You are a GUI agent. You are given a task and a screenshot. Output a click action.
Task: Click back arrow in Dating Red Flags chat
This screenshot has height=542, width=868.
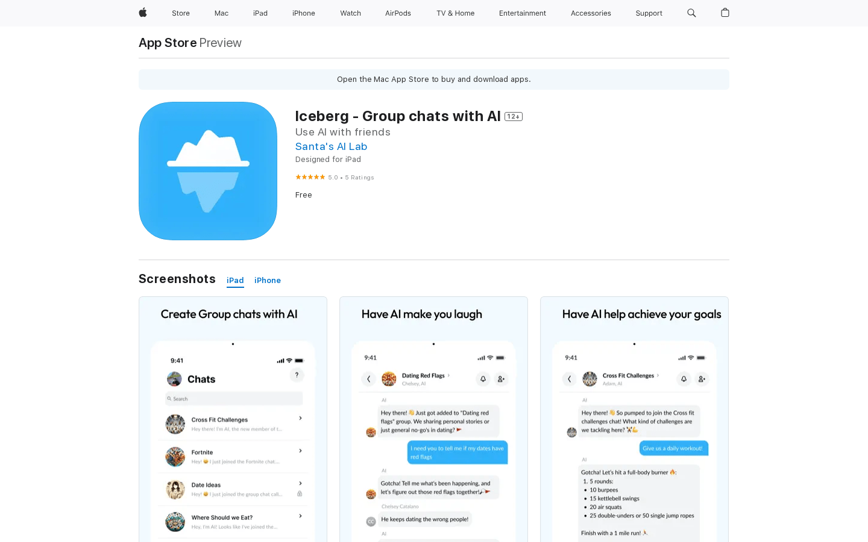click(369, 379)
